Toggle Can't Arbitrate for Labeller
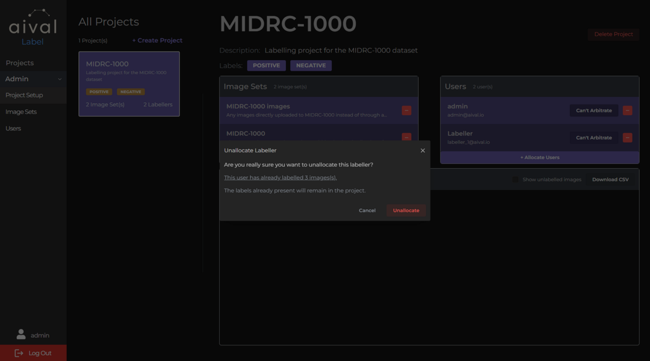650x361 pixels. 594,137
